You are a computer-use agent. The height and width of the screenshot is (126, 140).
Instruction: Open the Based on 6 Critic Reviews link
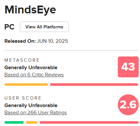34,75
